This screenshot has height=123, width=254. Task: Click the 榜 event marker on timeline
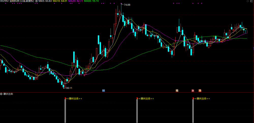177,91
